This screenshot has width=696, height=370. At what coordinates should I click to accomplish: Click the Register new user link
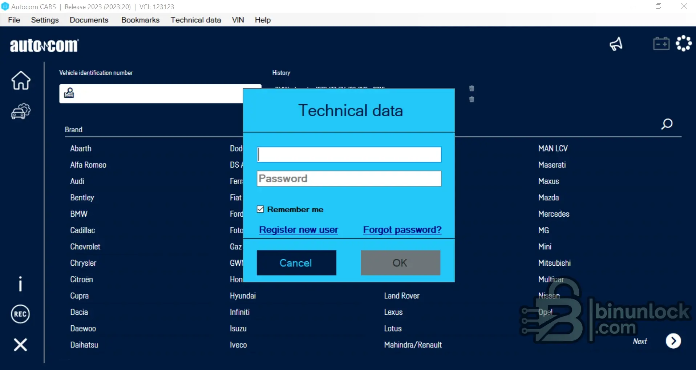pos(298,230)
